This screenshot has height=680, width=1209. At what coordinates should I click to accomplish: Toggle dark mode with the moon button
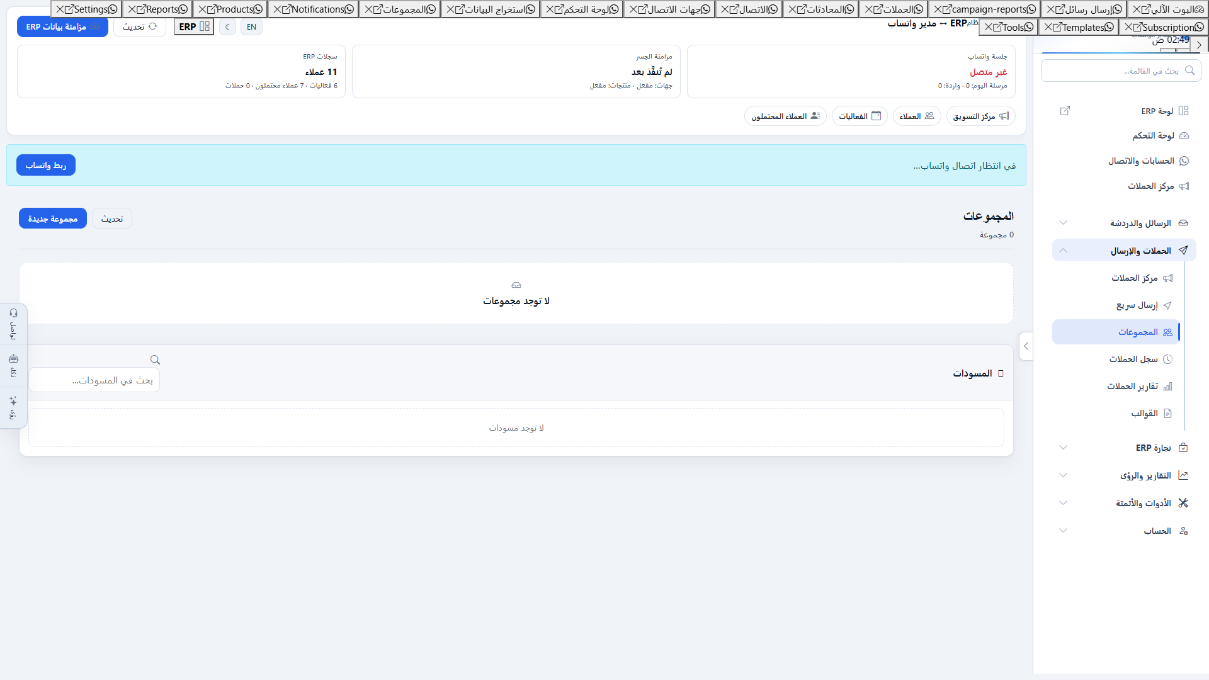click(x=228, y=27)
